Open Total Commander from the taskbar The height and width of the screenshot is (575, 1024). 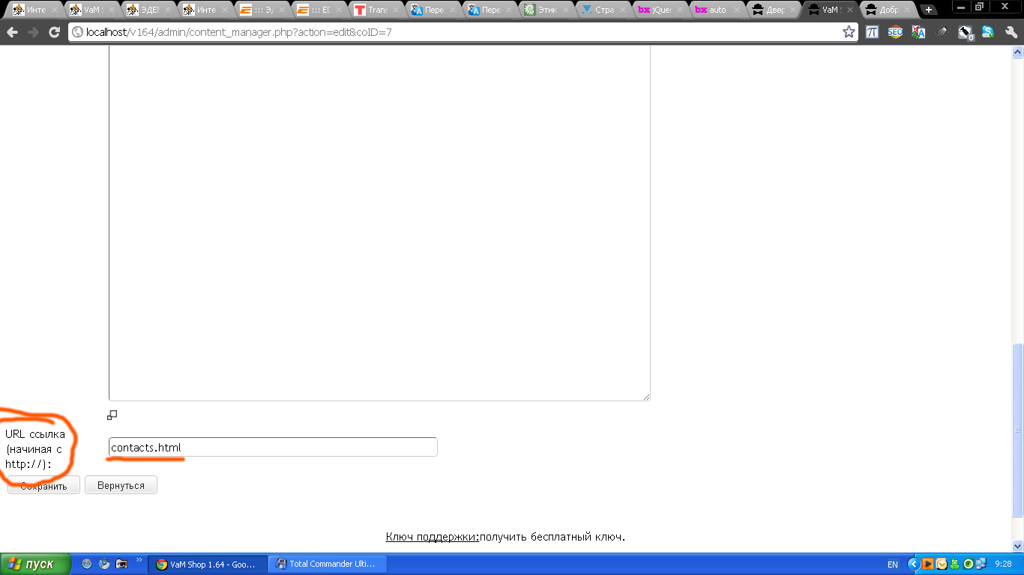coord(326,565)
